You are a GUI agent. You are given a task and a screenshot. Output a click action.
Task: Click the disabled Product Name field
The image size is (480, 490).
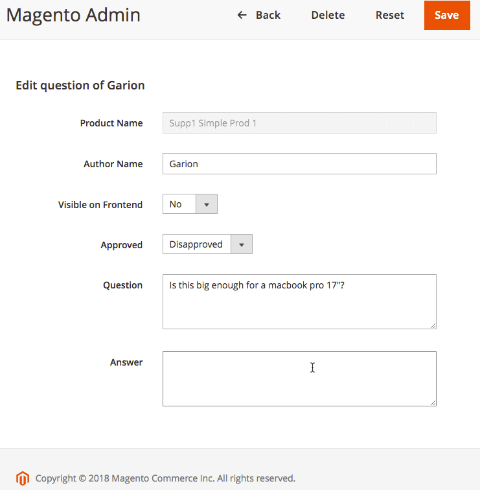299,123
